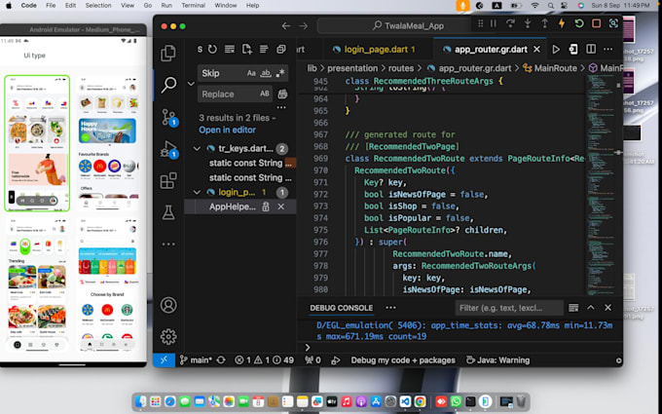Viewport: 662px width, 414px height.
Task: Click Java: Warning status item
Action: [x=497, y=360]
